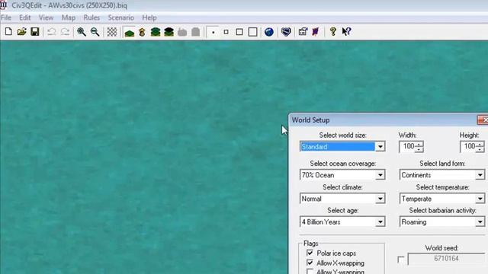Open the barbarian activity dropdown
Image resolution: width=488 pixels, height=274 pixels.
tap(480, 222)
